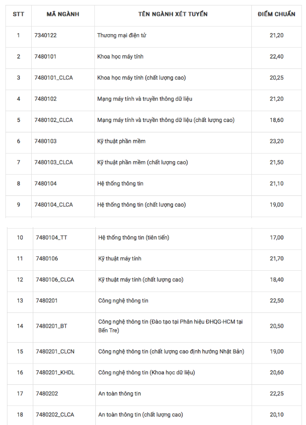This screenshot has height=425, width=306.
Task: Select major code 7480101_CLCA
Action: [x=54, y=78]
